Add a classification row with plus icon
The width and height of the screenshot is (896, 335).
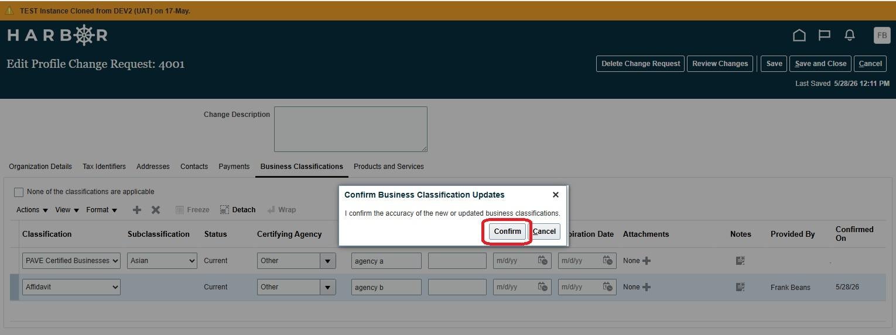(x=137, y=210)
